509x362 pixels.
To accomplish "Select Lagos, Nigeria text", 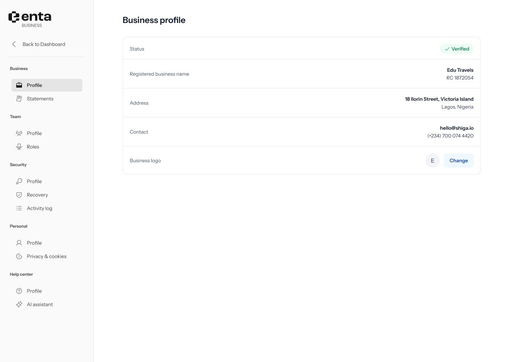I will pyautogui.click(x=457, y=107).
